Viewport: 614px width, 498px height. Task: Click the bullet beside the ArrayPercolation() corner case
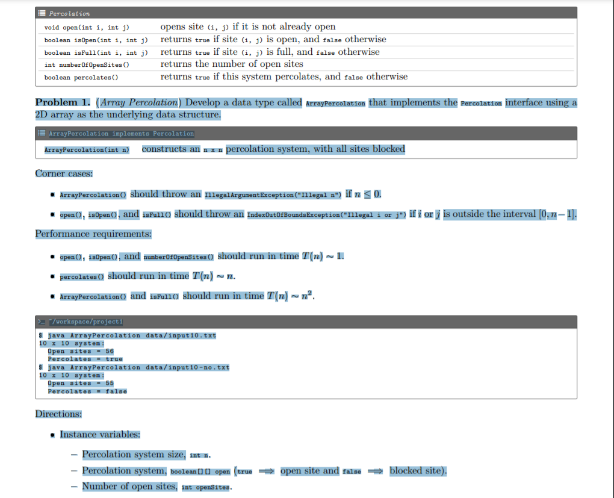(x=52, y=194)
